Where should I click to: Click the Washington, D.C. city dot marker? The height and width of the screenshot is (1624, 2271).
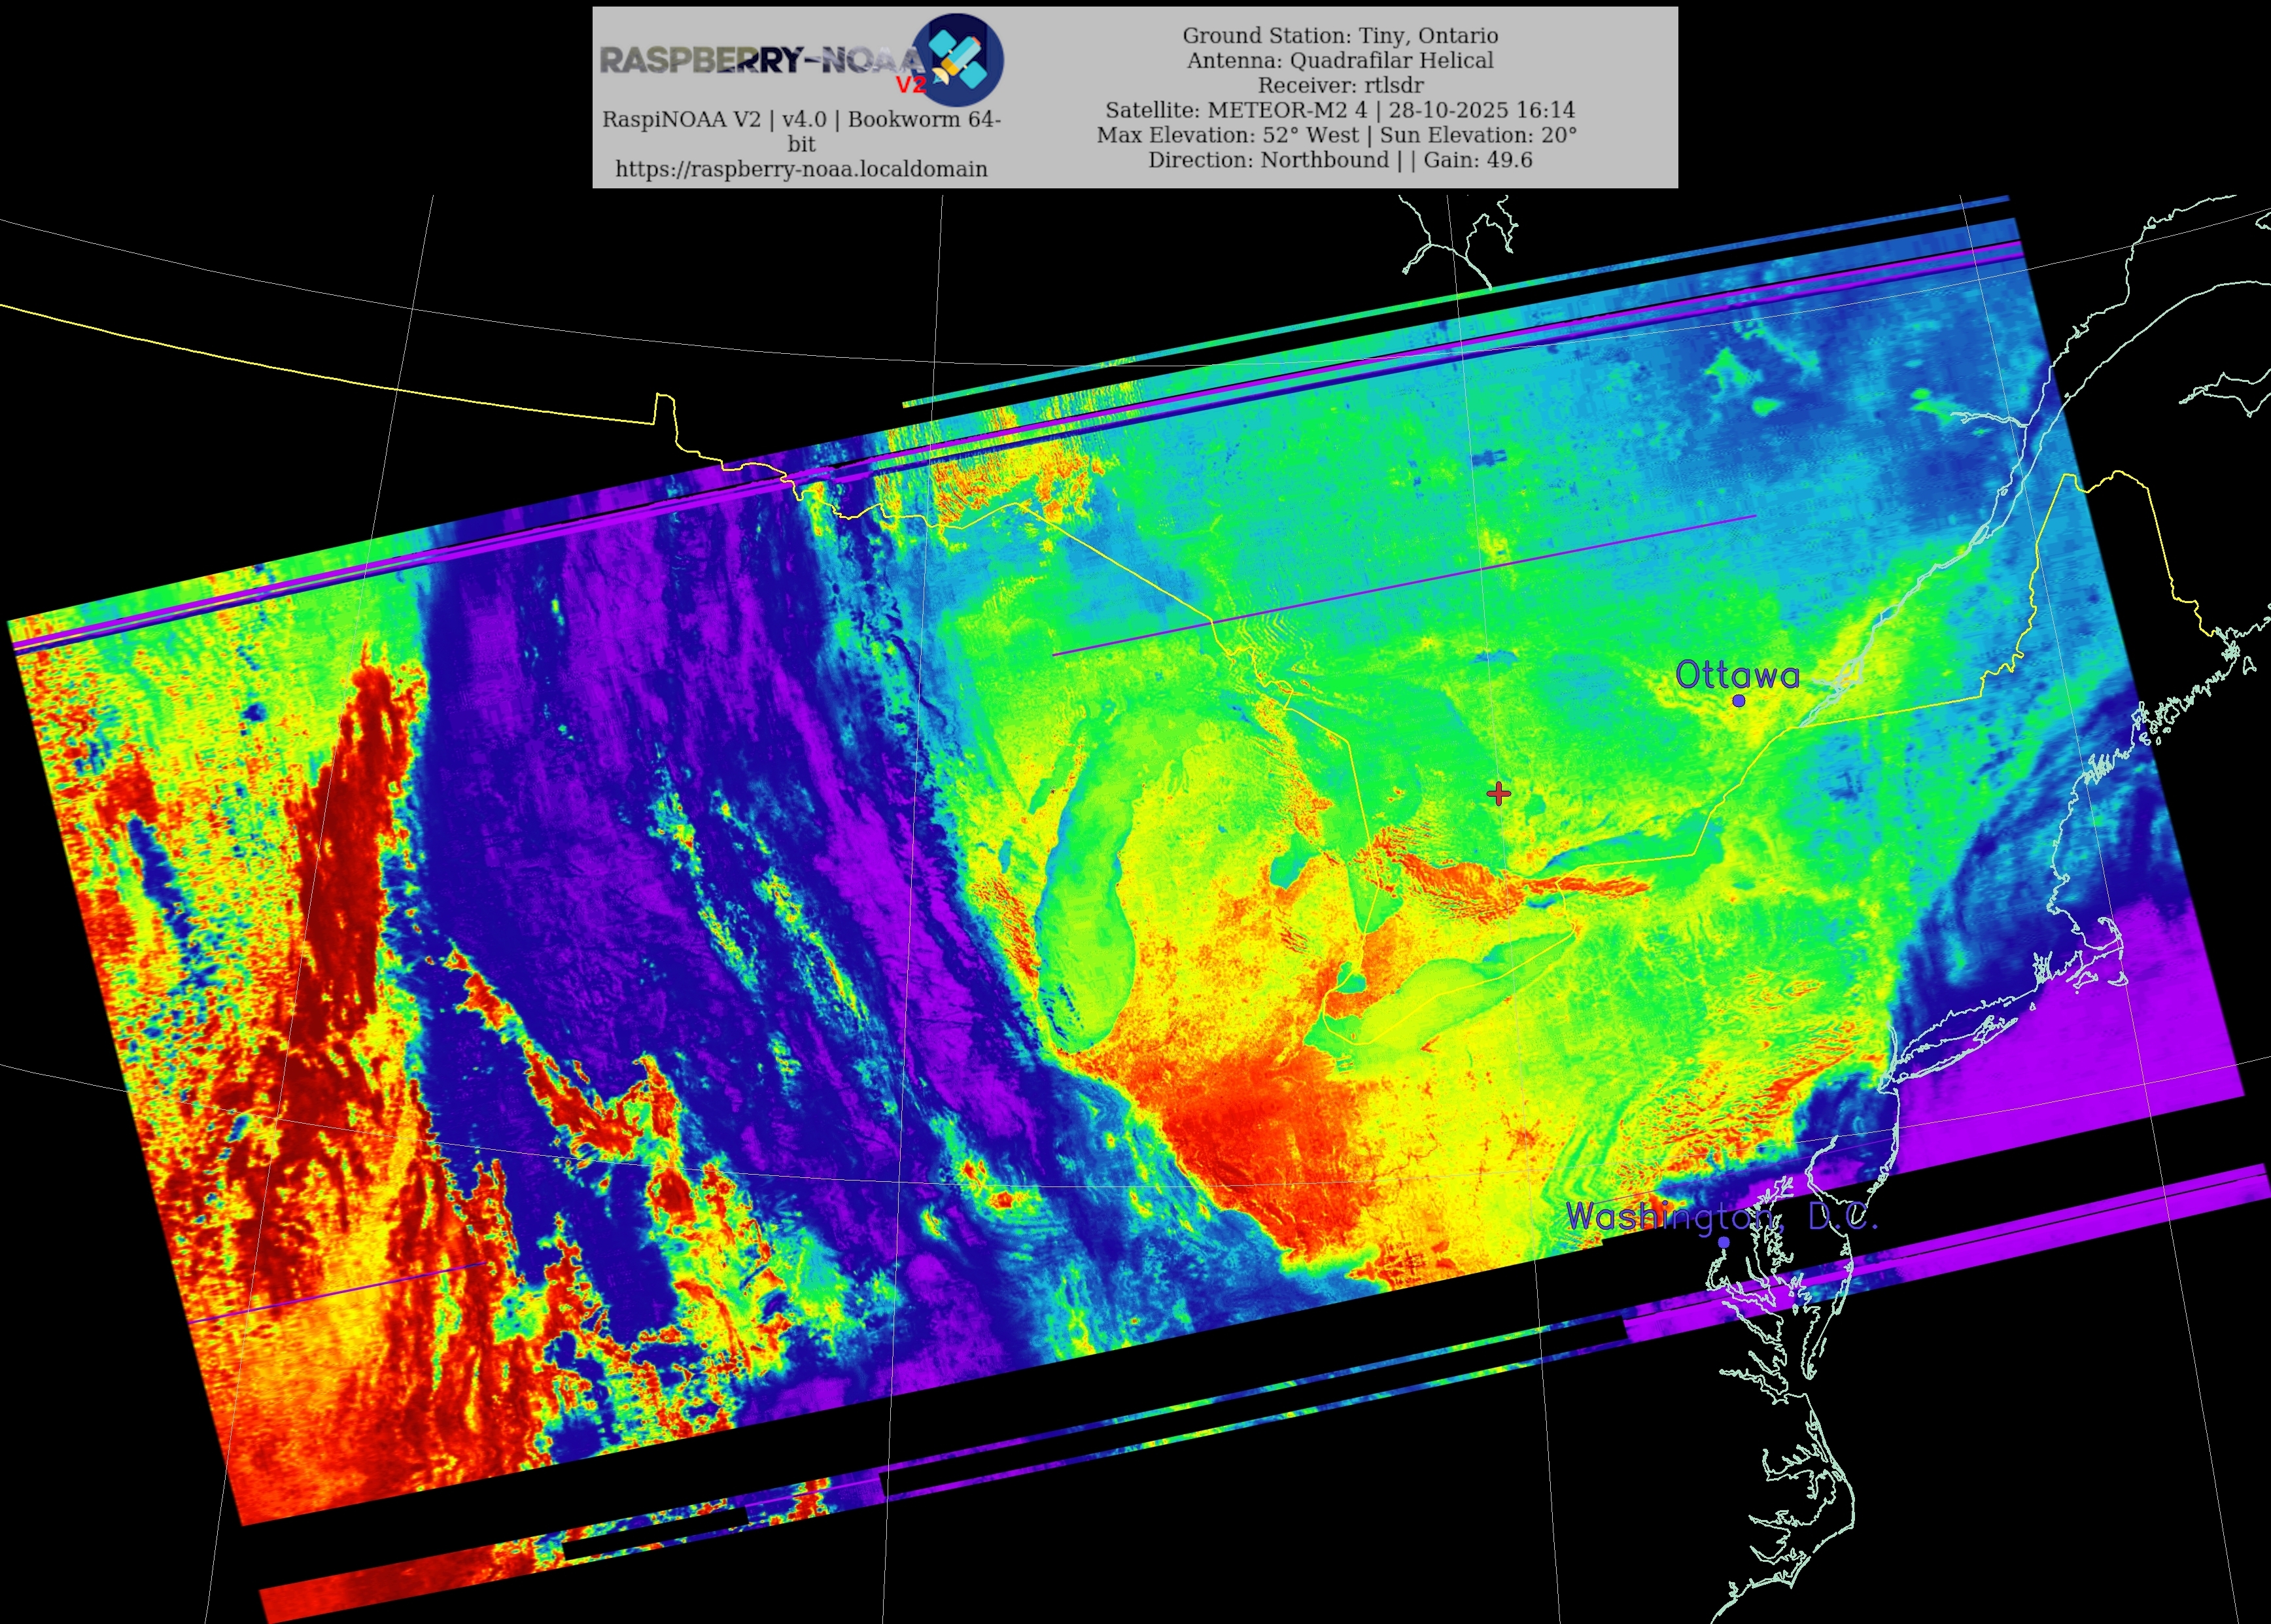pyautogui.click(x=1723, y=1242)
